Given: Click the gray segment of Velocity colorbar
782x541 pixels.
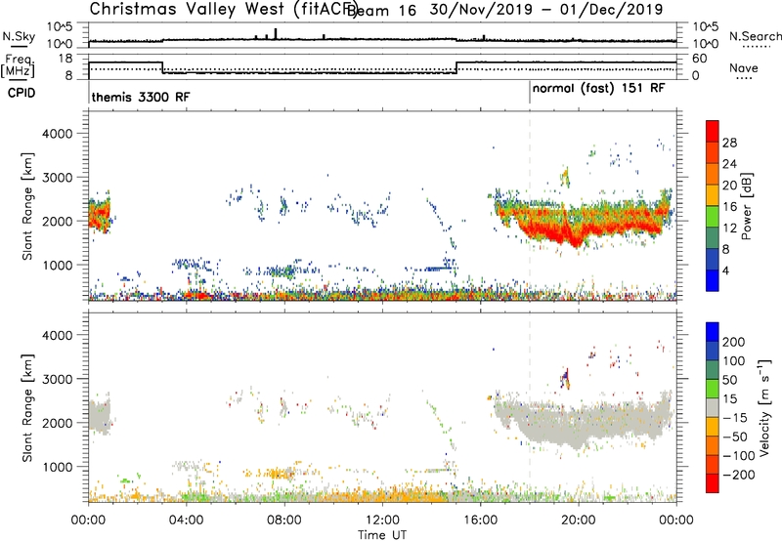Looking at the screenshot, I should pyautogui.click(x=713, y=407).
